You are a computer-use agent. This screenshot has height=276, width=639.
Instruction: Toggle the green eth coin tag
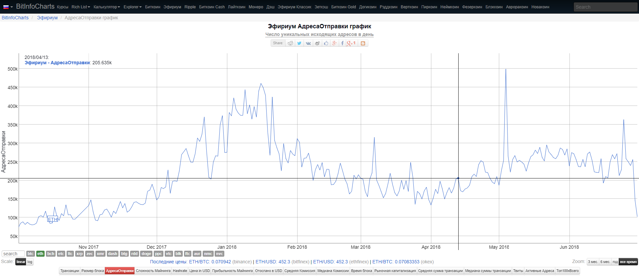coord(40,254)
